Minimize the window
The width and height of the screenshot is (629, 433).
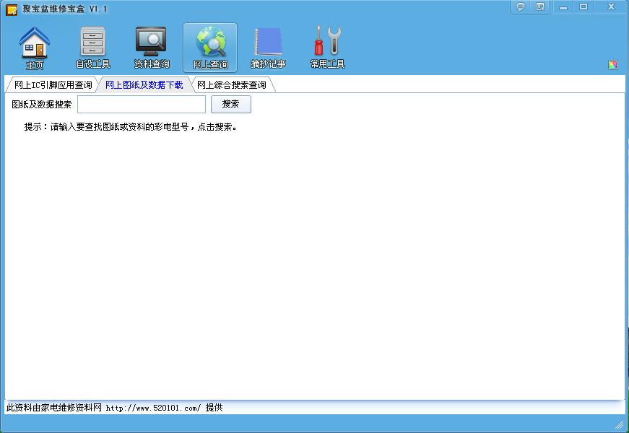[x=563, y=6]
